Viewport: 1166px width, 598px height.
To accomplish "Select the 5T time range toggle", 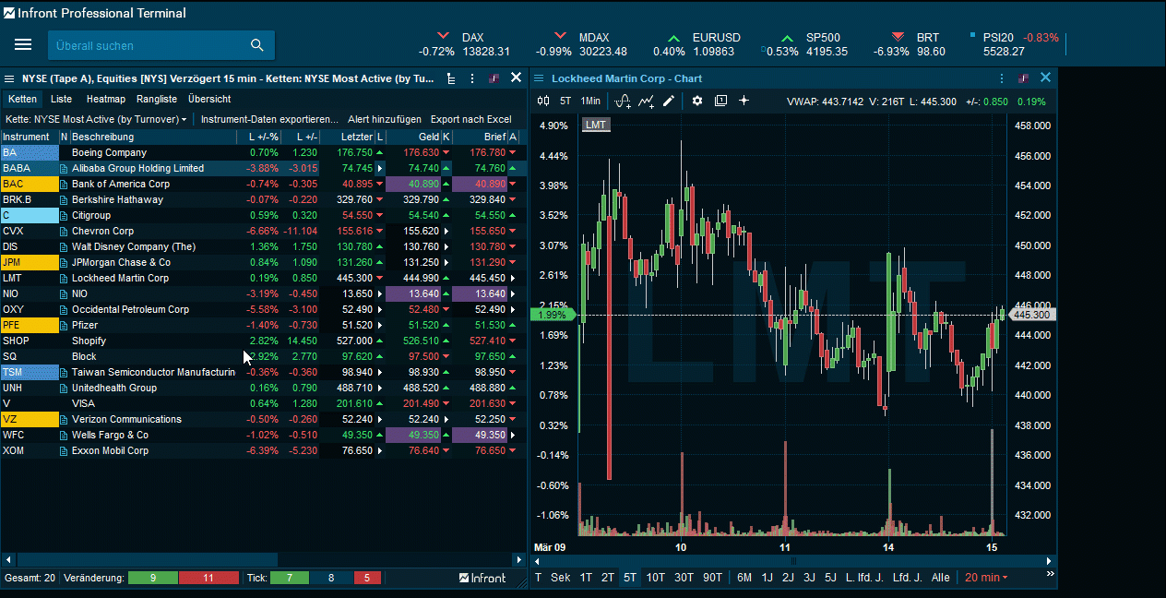I will pyautogui.click(x=630, y=578).
